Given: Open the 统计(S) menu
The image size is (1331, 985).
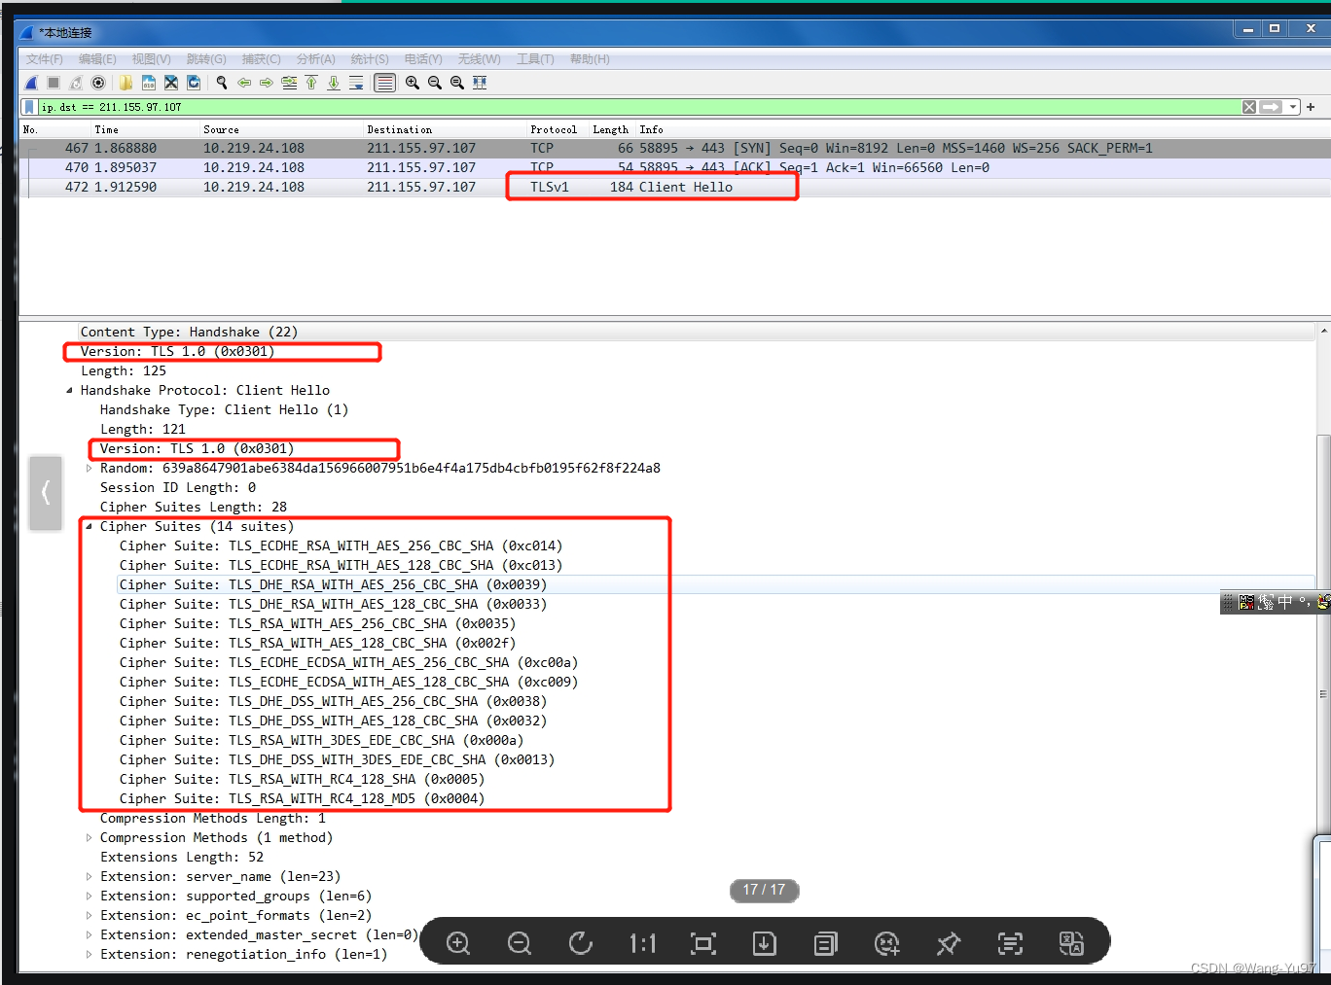Looking at the screenshot, I should pos(370,59).
